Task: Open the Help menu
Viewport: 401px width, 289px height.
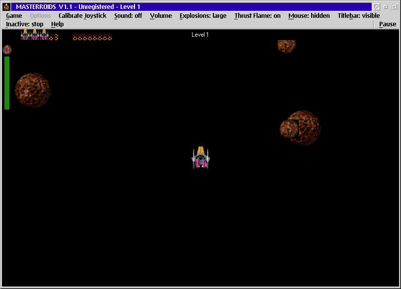Action: 57,24
